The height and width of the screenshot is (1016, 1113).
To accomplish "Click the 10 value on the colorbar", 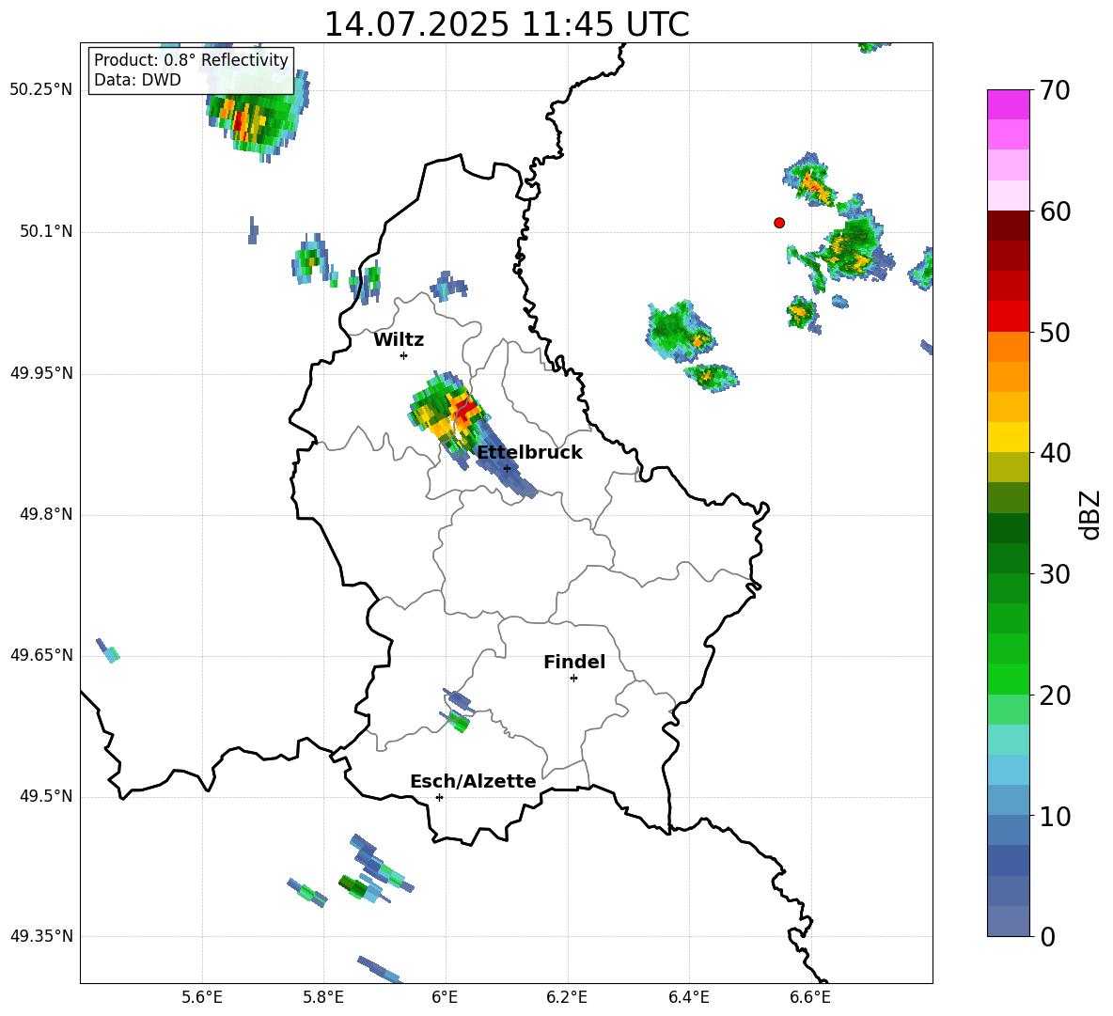I will (x=1055, y=816).
